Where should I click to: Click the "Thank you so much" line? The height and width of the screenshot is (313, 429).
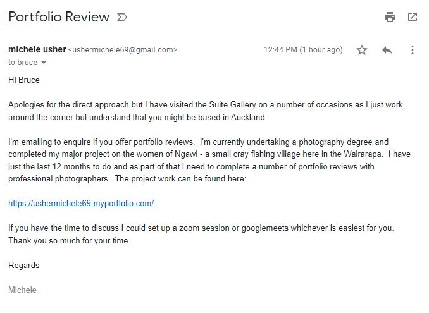pos(68,240)
